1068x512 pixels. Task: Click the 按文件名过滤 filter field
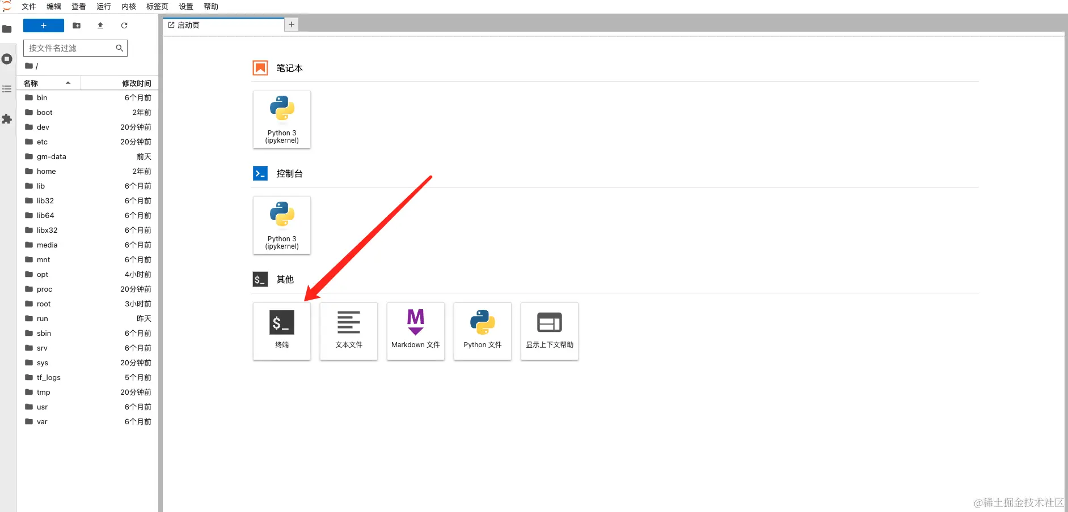pyautogui.click(x=75, y=48)
